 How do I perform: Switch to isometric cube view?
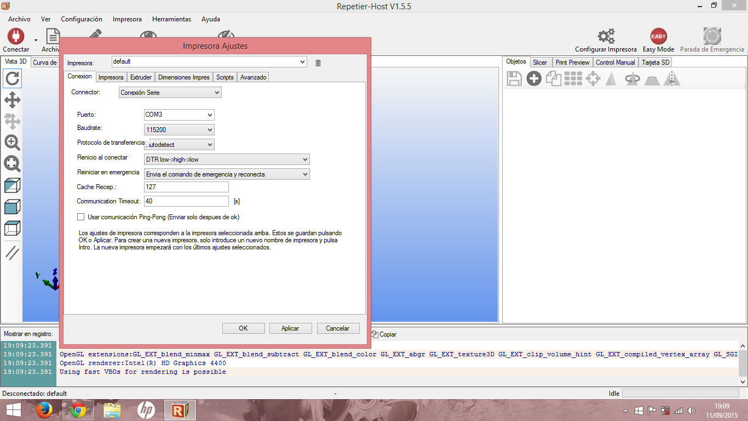(12, 185)
